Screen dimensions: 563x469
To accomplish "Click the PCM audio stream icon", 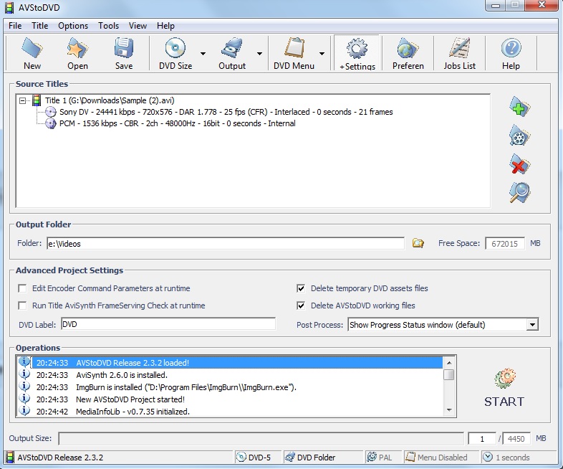I will tap(51, 123).
